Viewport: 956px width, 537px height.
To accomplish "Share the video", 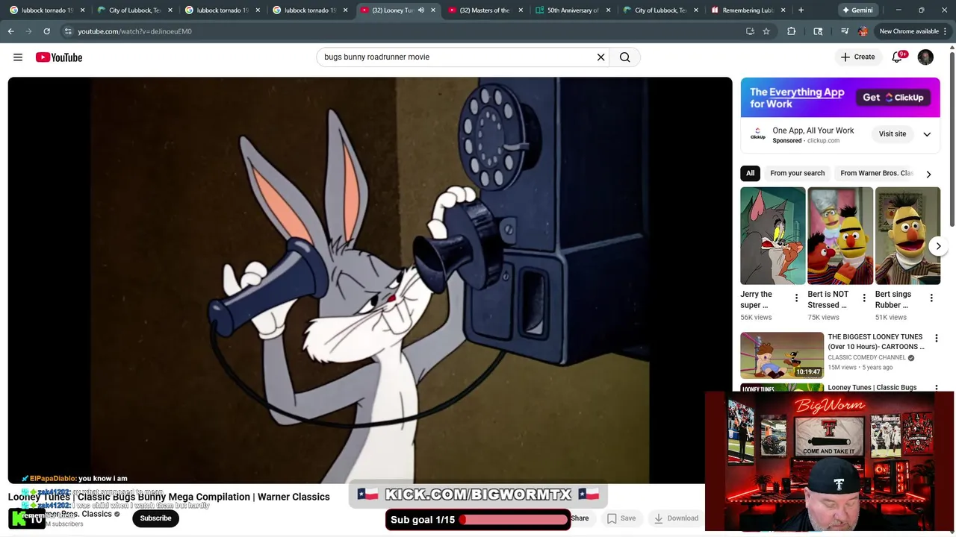I will click(x=580, y=518).
